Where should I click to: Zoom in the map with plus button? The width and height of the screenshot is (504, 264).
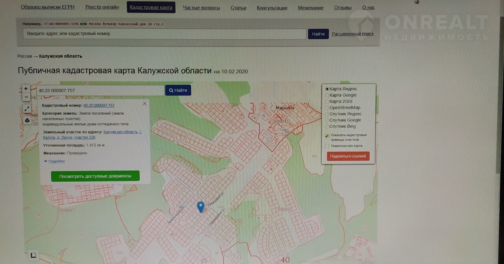pos(26,89)
